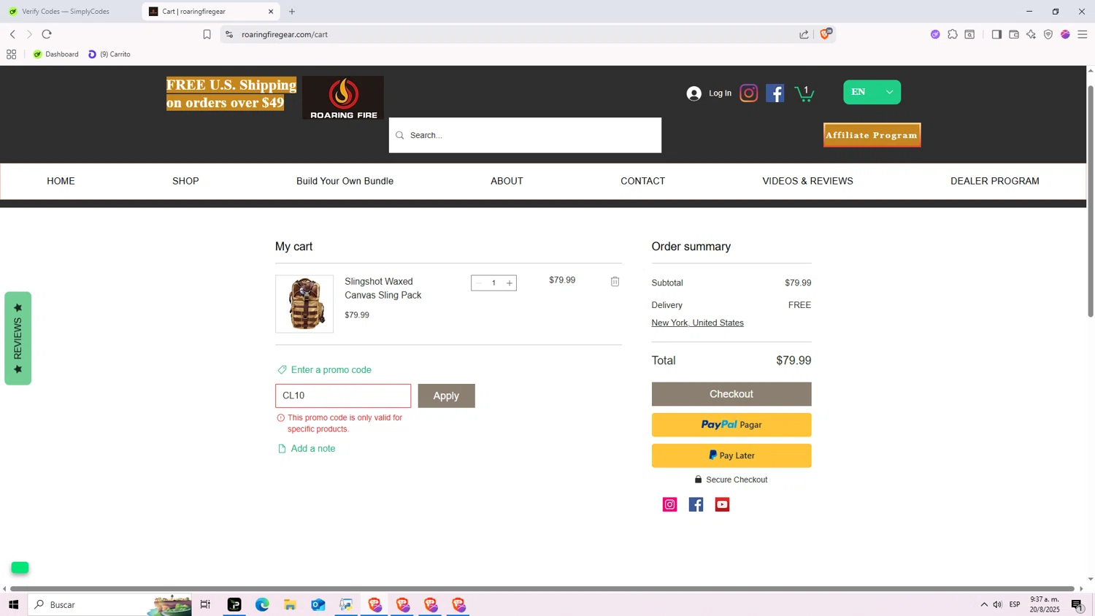Screen dimensions: 1095x616
Task: Open the Windows Start button
Action: 13,604
